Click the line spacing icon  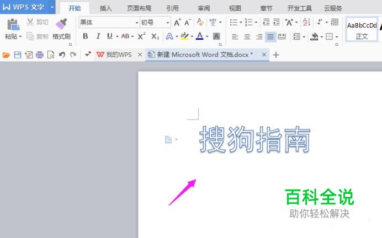[x=296, y=36]
